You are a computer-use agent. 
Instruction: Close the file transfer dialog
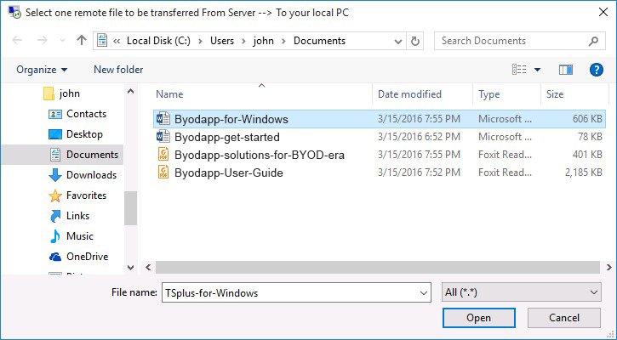pyautogui.click(x=603, y=12)
